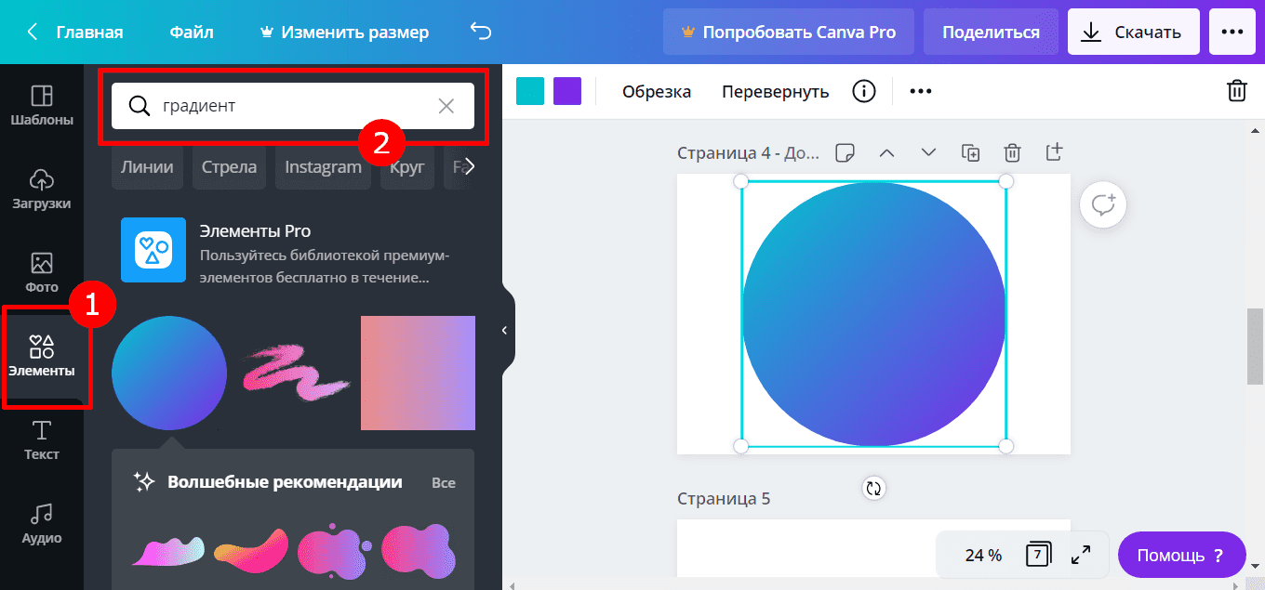1265x590 pixels.
Task: Click into the градиент search field
Action: tap(293, 106)
